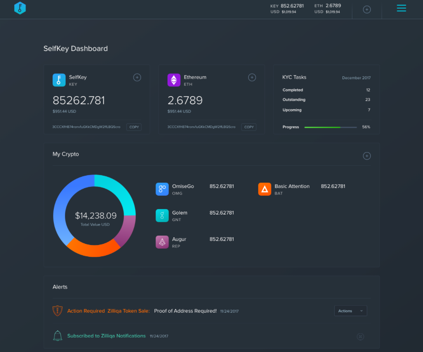The width and height of the screenshot is (423, 352).
Task: Click the KYC progress bar
Action: coord(330,127)
